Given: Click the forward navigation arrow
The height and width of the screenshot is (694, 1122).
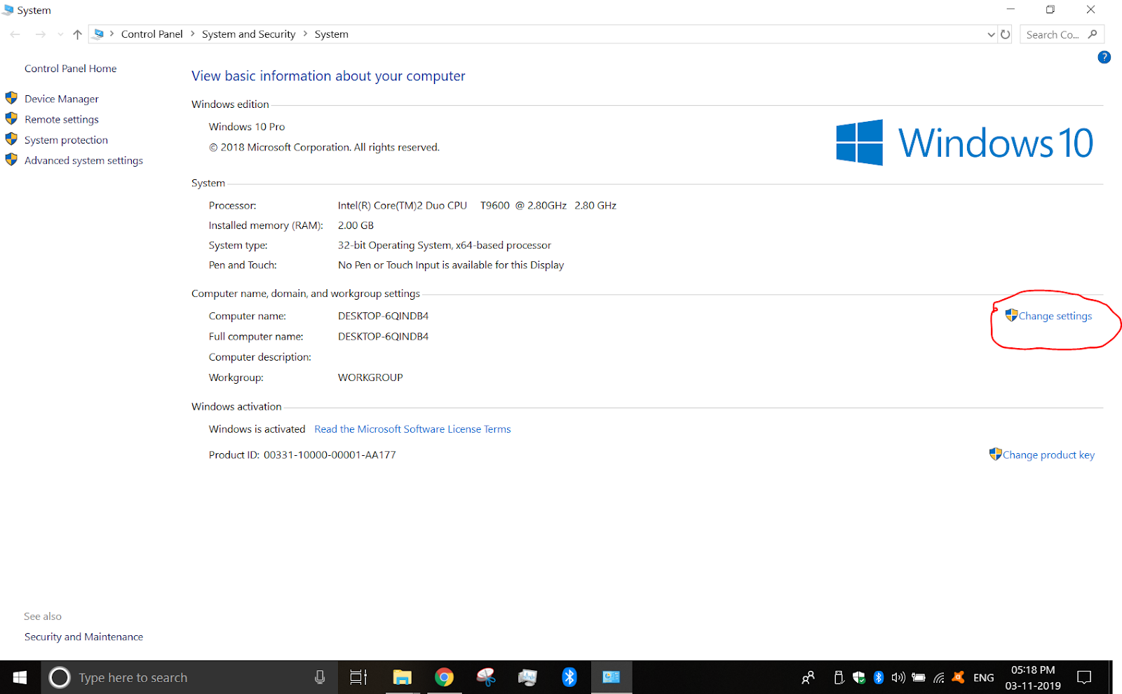Looking at the screenshot, I should [x=41, y=34].
